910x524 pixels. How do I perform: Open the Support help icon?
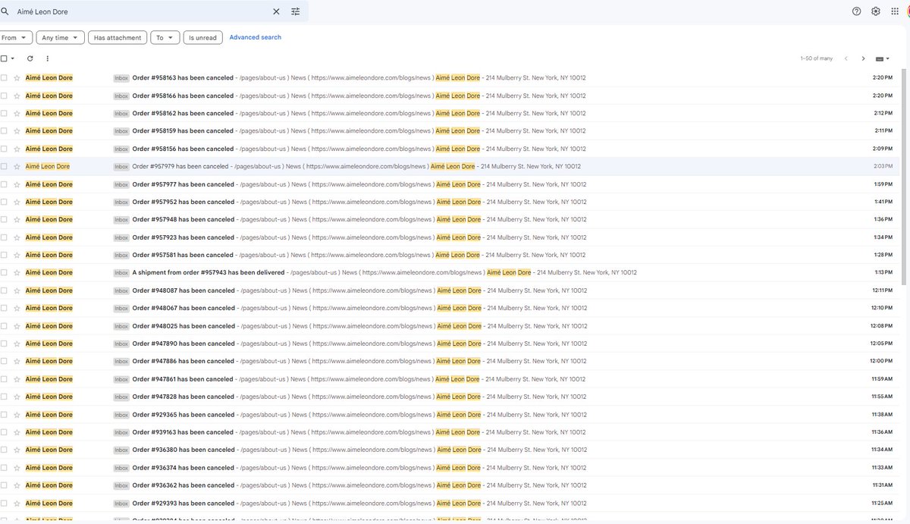tap(857, 11)
